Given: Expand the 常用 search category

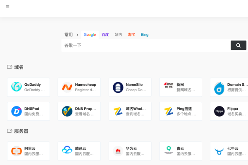Looking at the screenshot, I should click(69, 35).
